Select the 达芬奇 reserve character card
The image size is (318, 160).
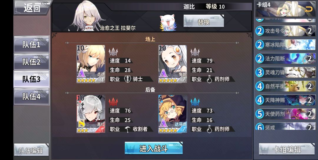click(x=173, y=114)
